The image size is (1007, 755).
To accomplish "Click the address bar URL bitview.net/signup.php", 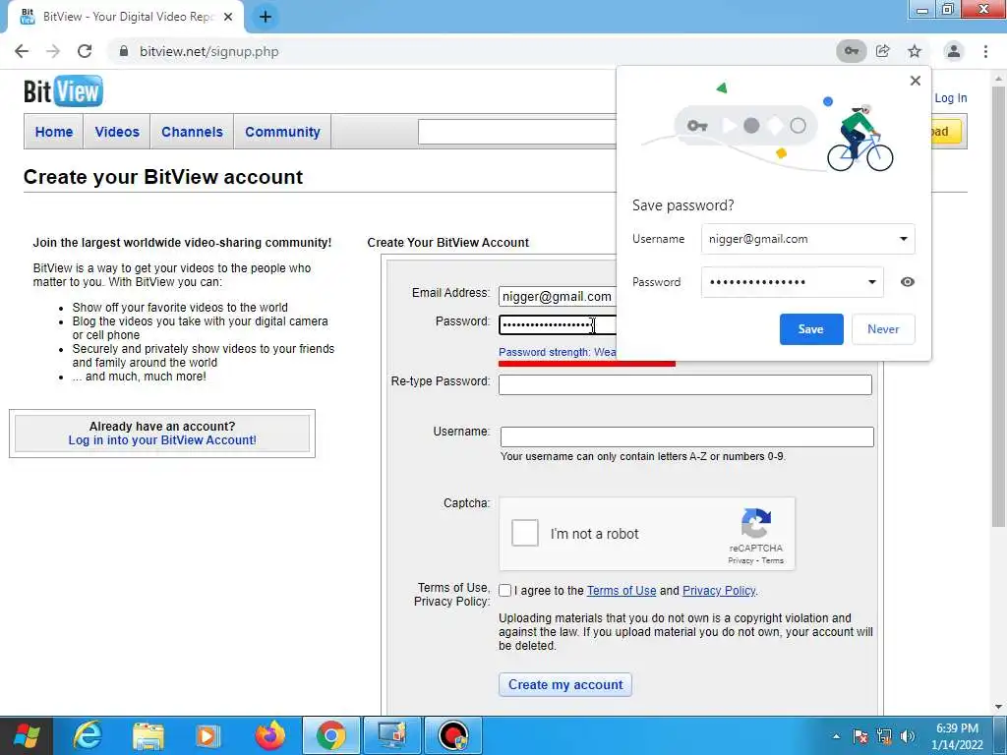I will click(209, 51).
